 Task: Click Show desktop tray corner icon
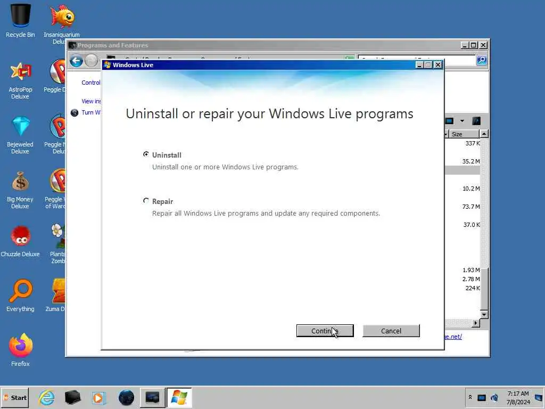(539, 397)
